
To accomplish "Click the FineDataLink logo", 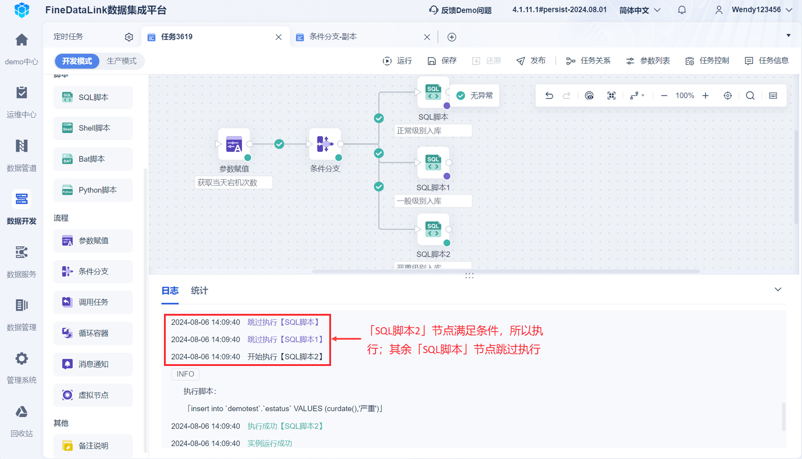I will (22, 10).
